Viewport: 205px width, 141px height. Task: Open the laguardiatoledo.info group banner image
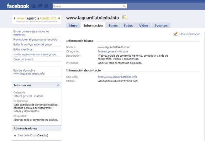(37, 19)
